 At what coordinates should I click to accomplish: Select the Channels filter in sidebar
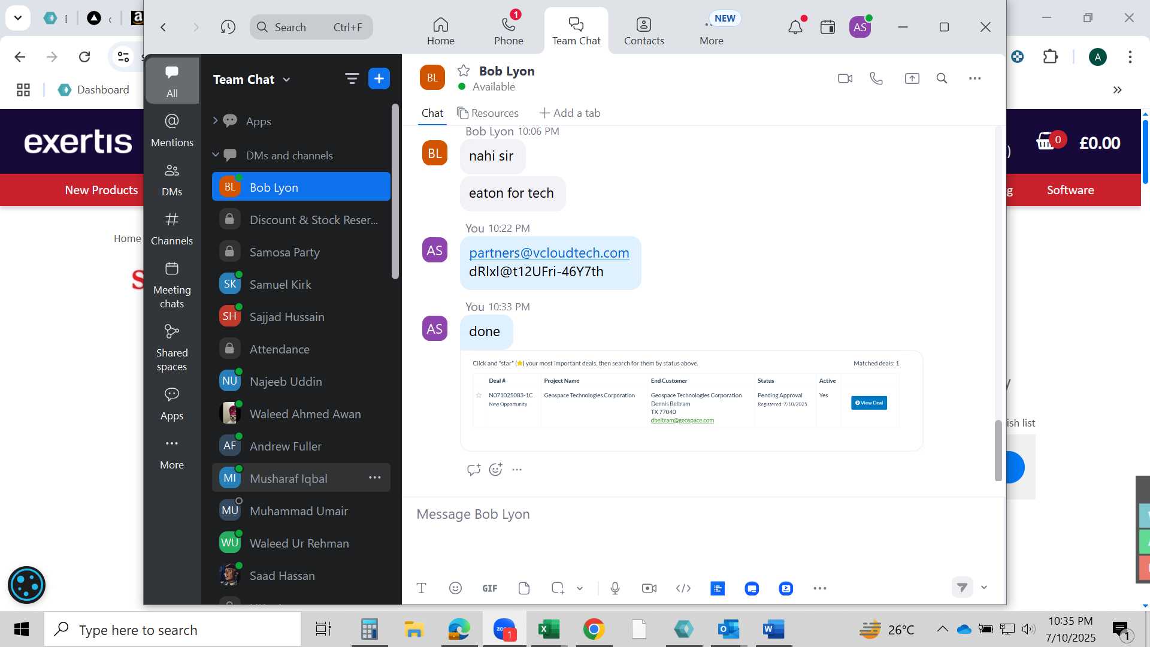tap(172, 229)
